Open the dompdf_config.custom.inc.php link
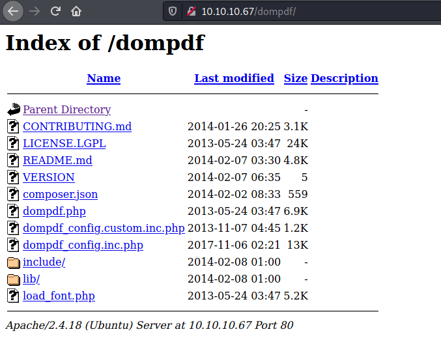441x349 pixels. point(104,228)
